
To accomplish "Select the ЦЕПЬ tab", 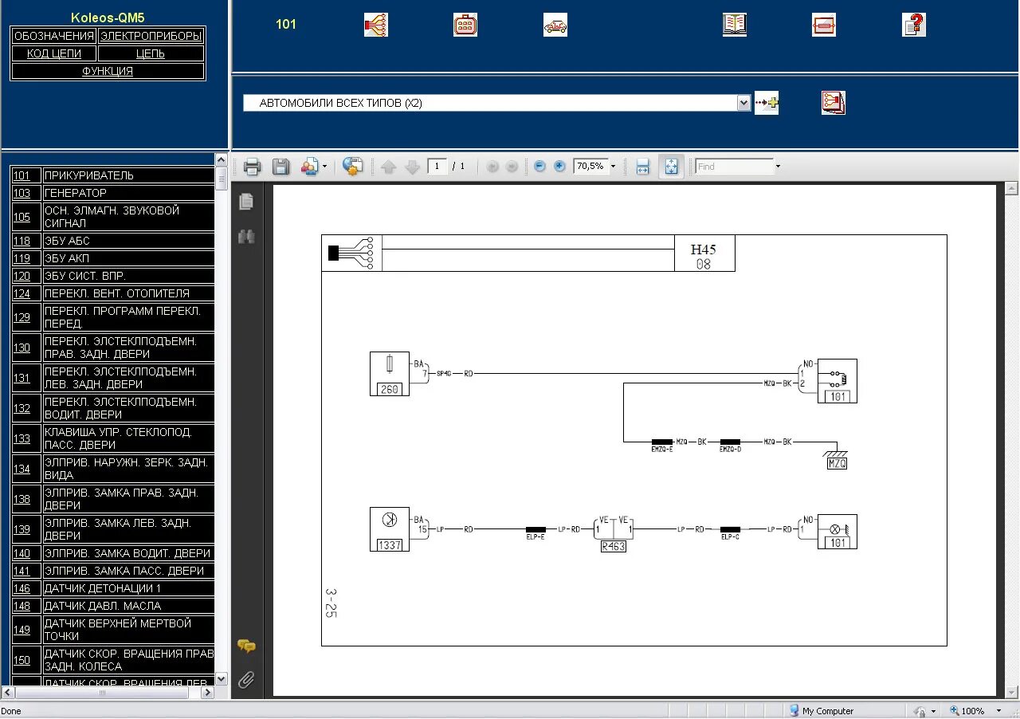I will coord(151,53).
